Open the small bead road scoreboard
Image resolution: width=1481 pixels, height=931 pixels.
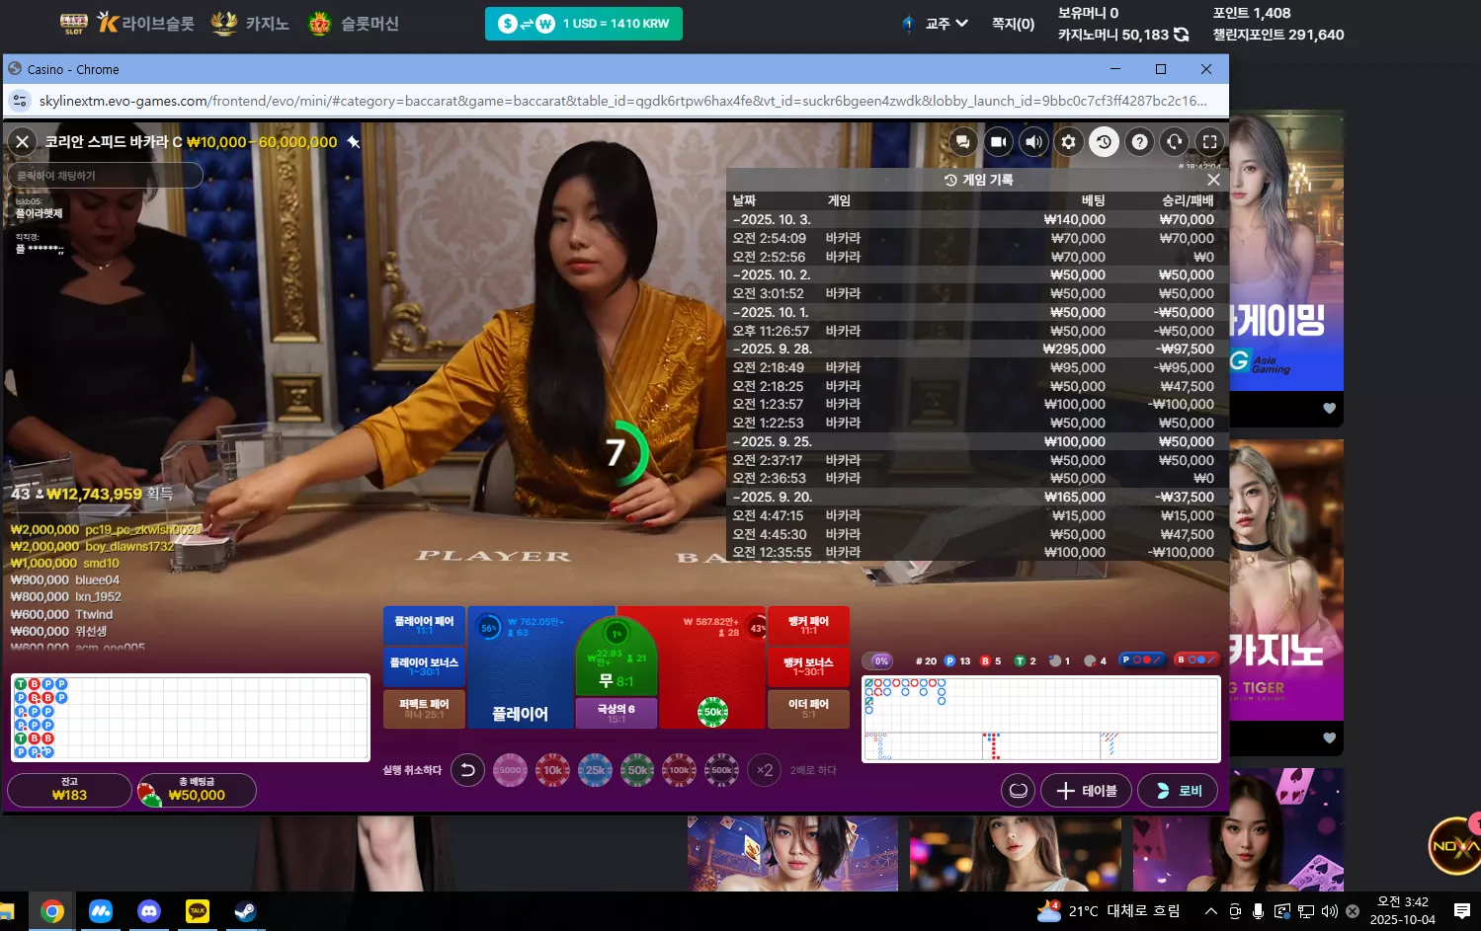point(191,718)
